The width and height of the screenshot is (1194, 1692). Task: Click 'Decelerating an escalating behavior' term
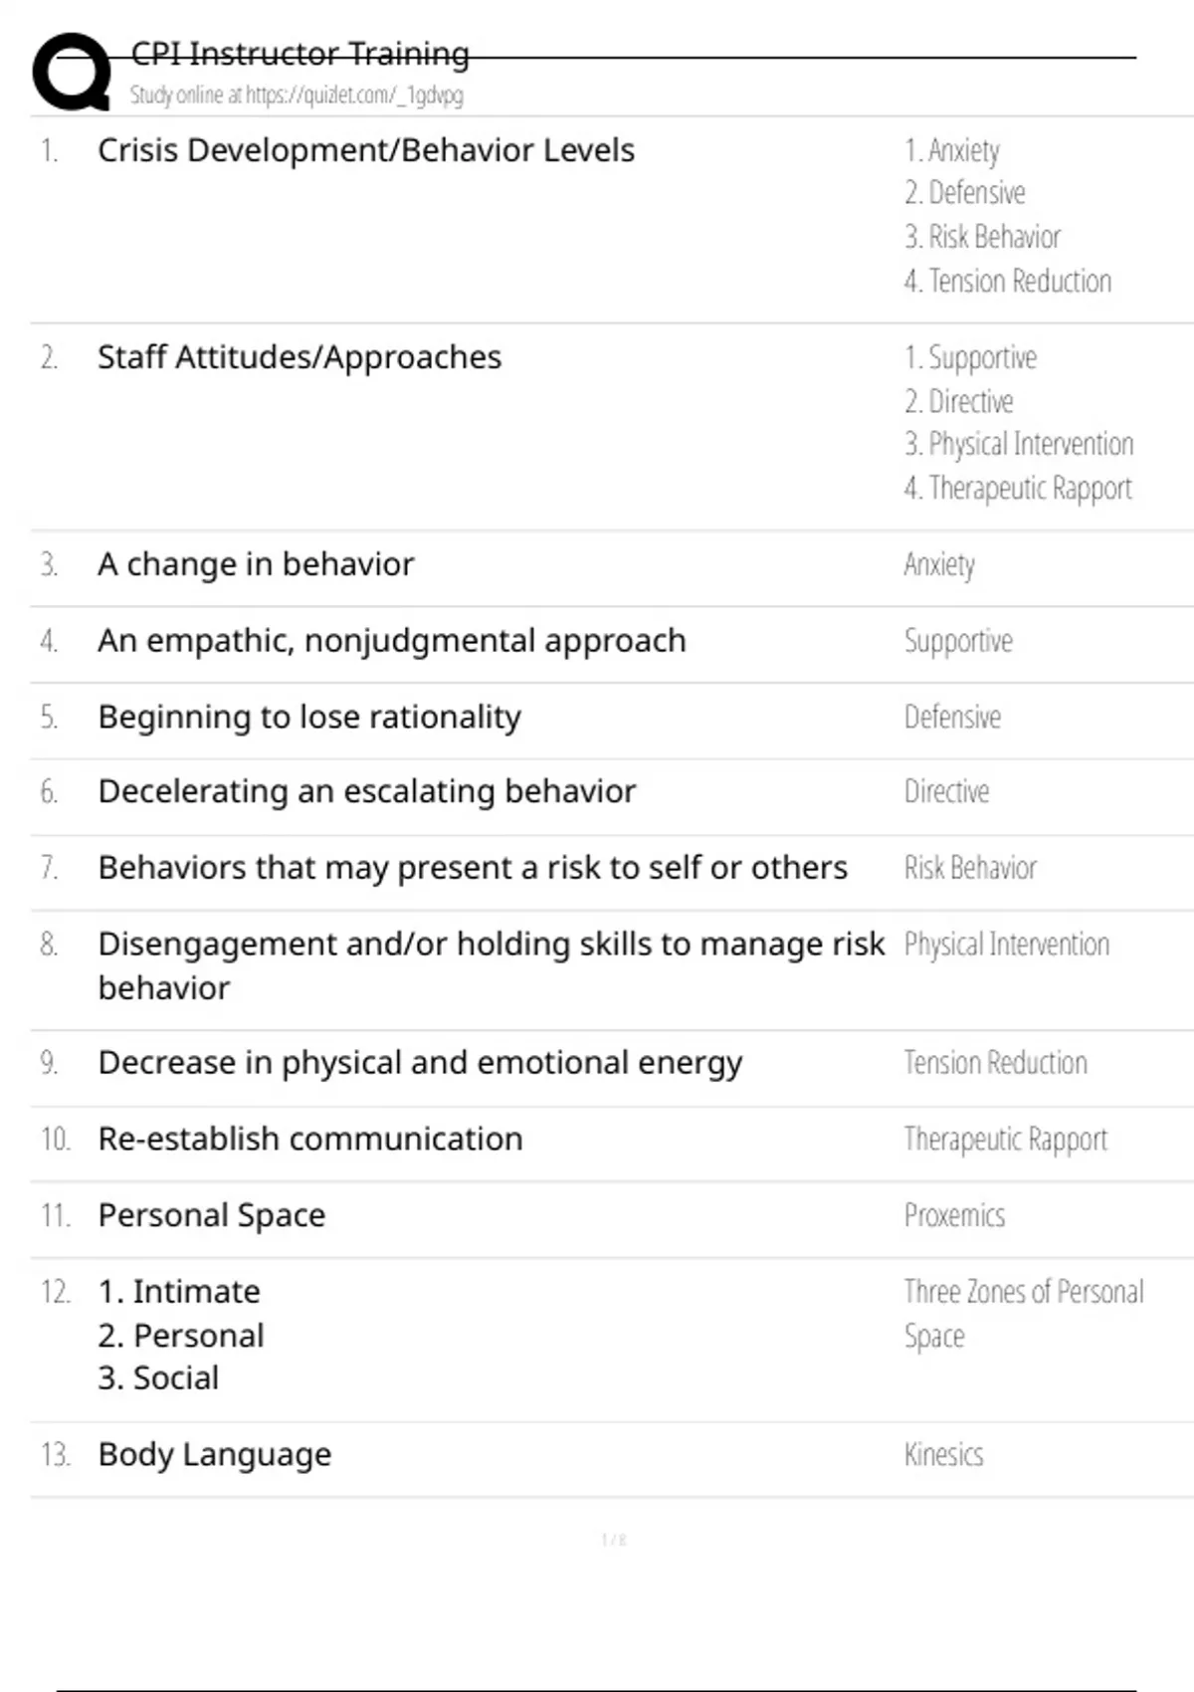pos(366,791)
